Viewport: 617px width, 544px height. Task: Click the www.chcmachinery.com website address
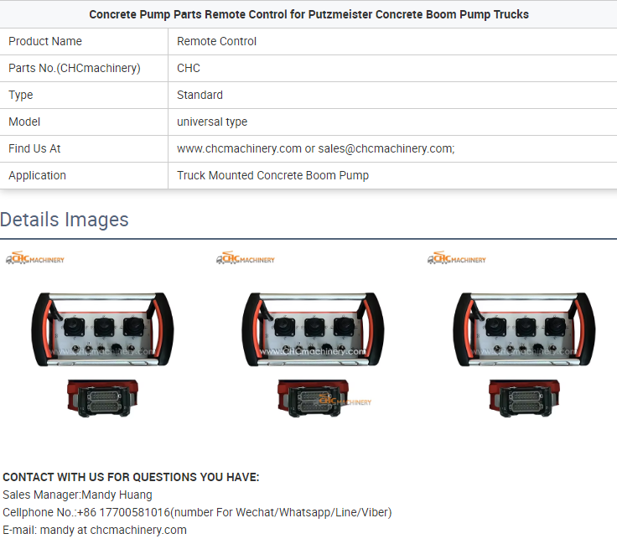coord(239,148)
